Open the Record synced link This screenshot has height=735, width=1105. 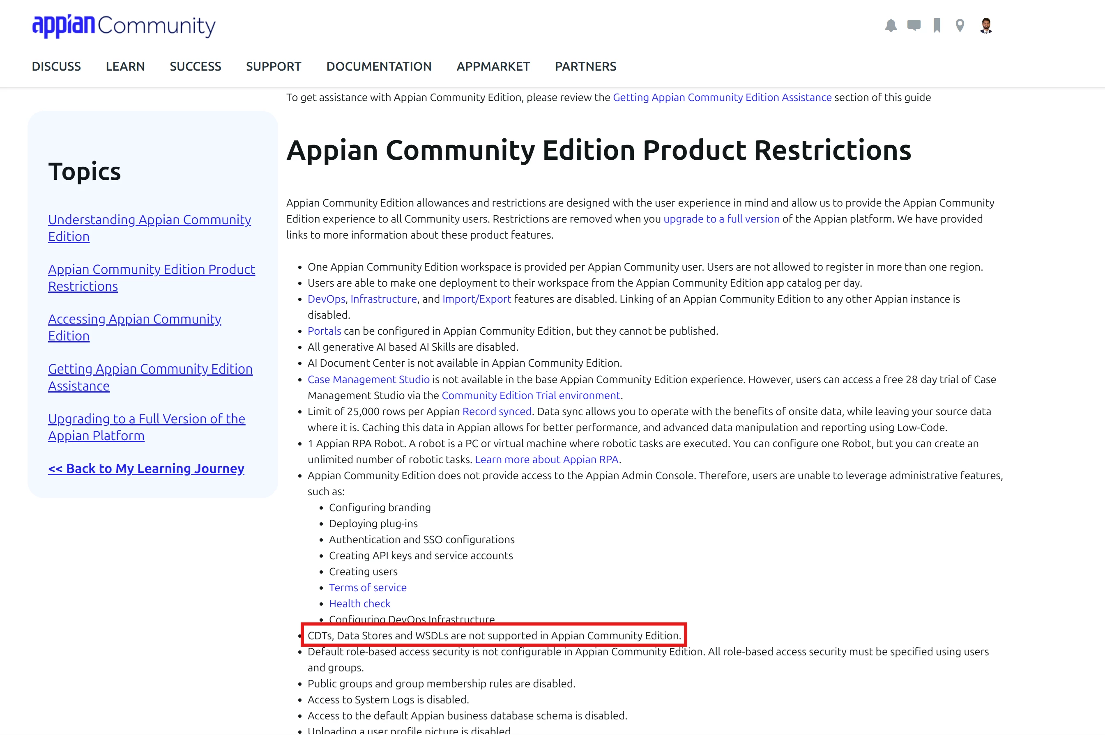(497, 411)
